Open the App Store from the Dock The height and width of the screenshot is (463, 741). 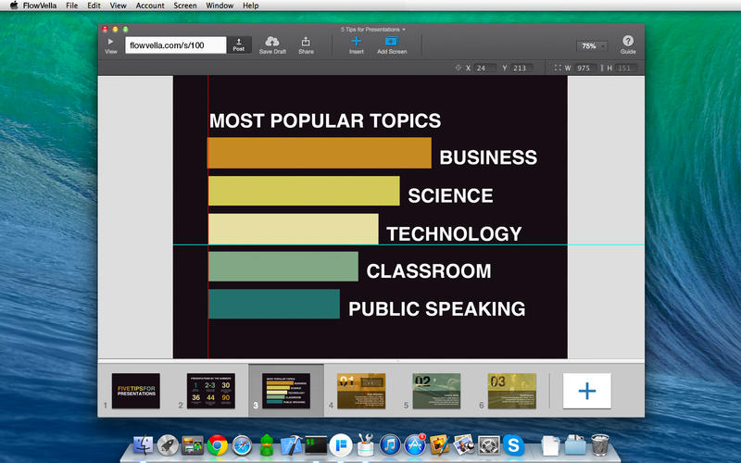pyautogui.click(x=414, y=445)
